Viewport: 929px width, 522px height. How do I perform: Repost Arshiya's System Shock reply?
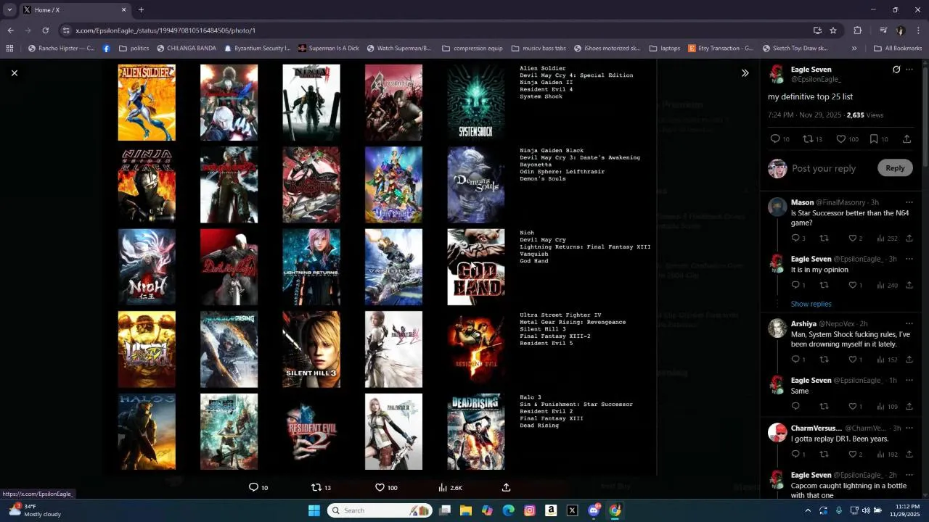(x=824, y=359)
